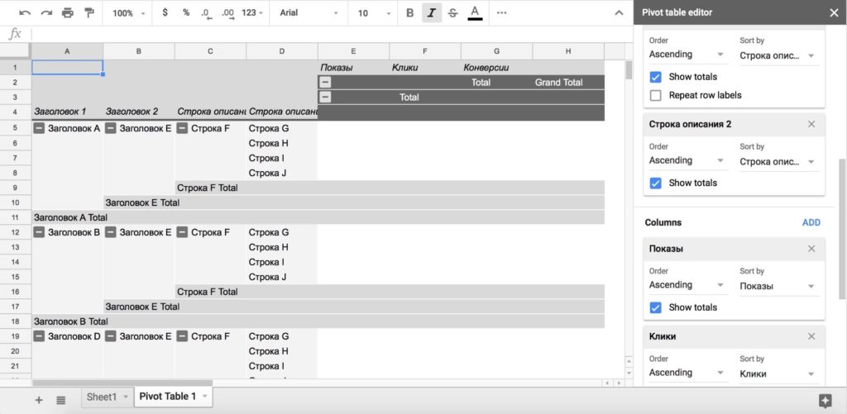Select the paint format roller icon
This screenshot has width=847, height=414.
pos(89,13)
